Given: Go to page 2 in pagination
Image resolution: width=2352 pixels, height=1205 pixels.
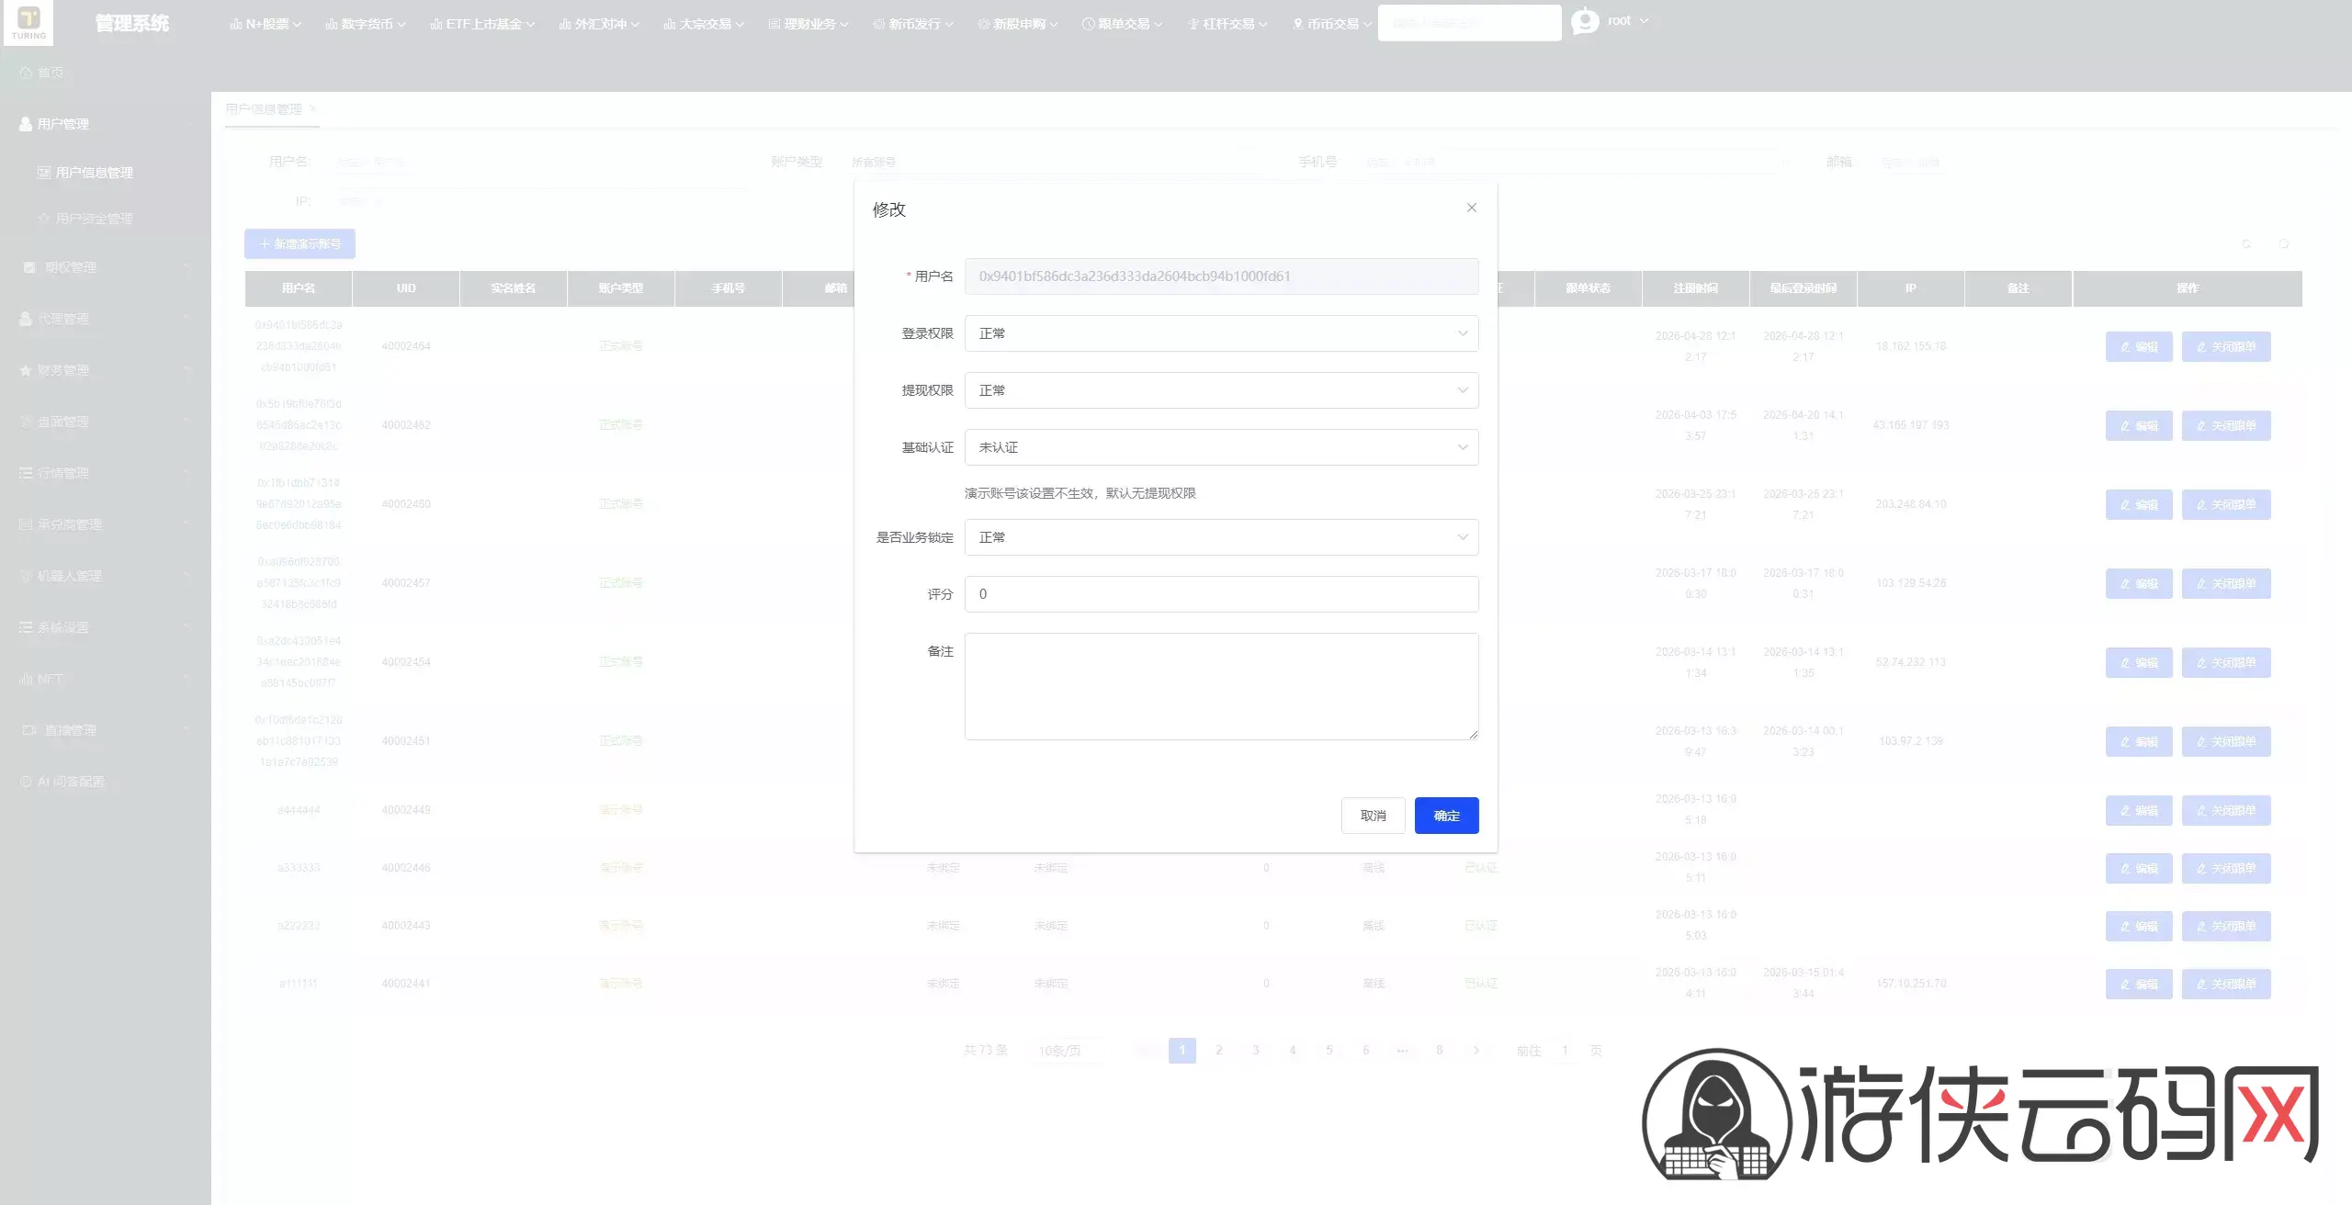Looking at the screenshot, I should (x=1219, y=1050).
